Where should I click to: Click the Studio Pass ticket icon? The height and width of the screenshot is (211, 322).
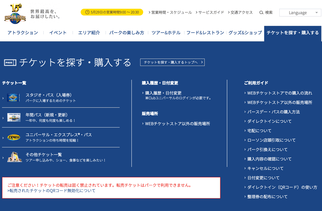point(14,98)
